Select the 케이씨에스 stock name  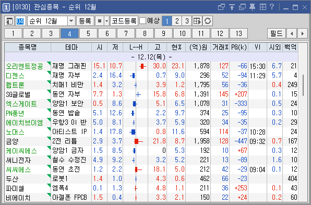point(21,151)
